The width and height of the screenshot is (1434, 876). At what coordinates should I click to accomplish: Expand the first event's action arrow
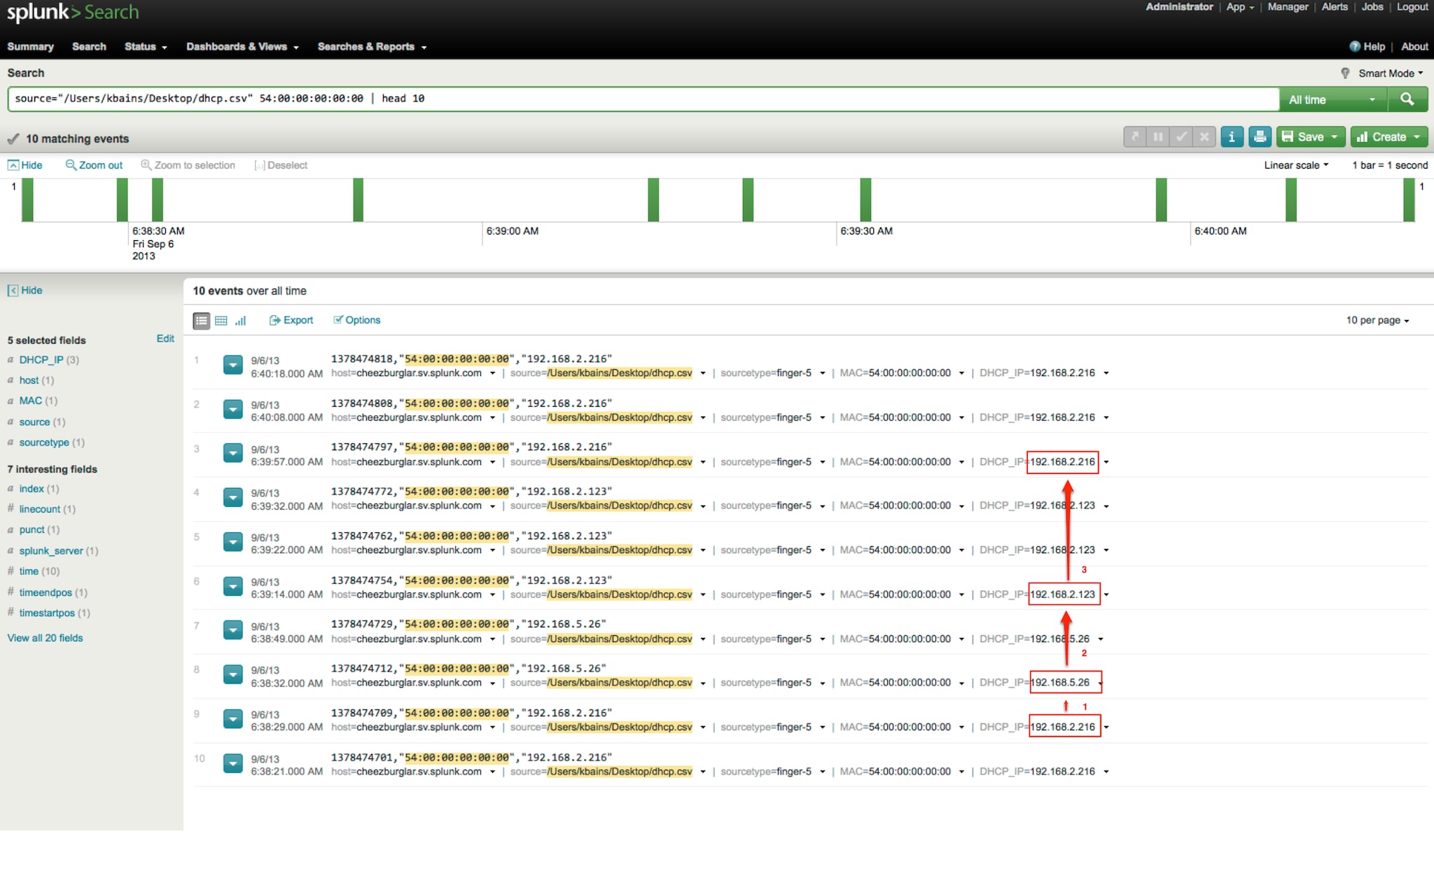click(232, 365)
